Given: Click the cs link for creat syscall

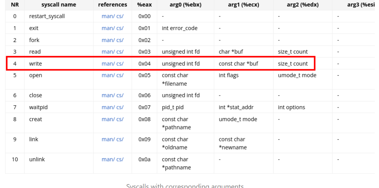Looking at the screenshot, I should [x=120, y=119].
